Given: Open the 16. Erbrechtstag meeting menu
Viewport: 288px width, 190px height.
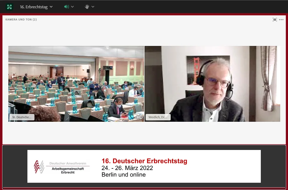Looking at the screenshot, I should click(x=36, y=7).
